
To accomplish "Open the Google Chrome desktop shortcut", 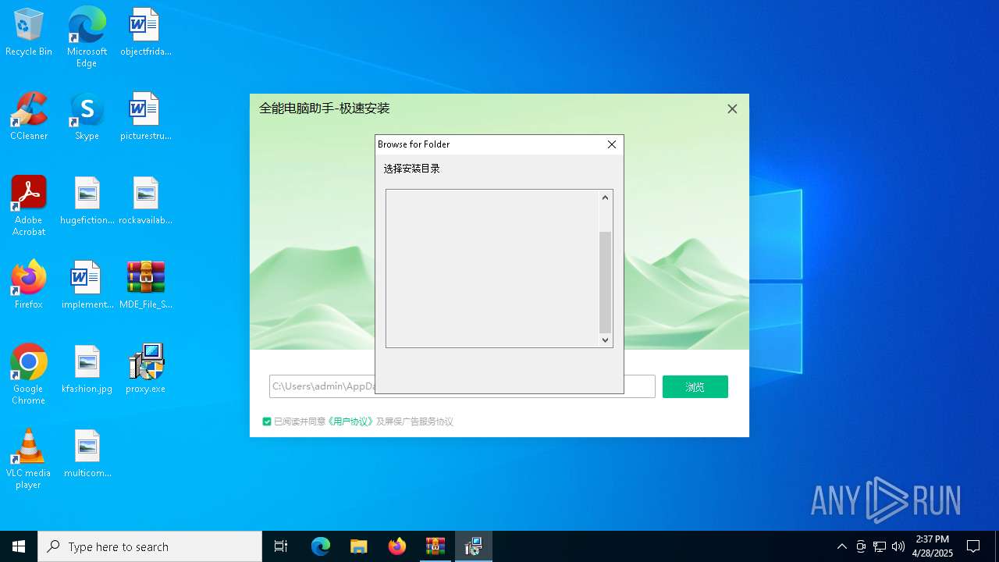I will (28, 375).
